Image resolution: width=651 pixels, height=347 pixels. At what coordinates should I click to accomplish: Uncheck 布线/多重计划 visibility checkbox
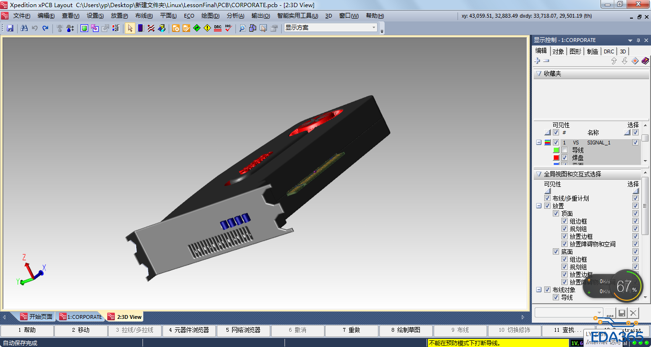548,198
